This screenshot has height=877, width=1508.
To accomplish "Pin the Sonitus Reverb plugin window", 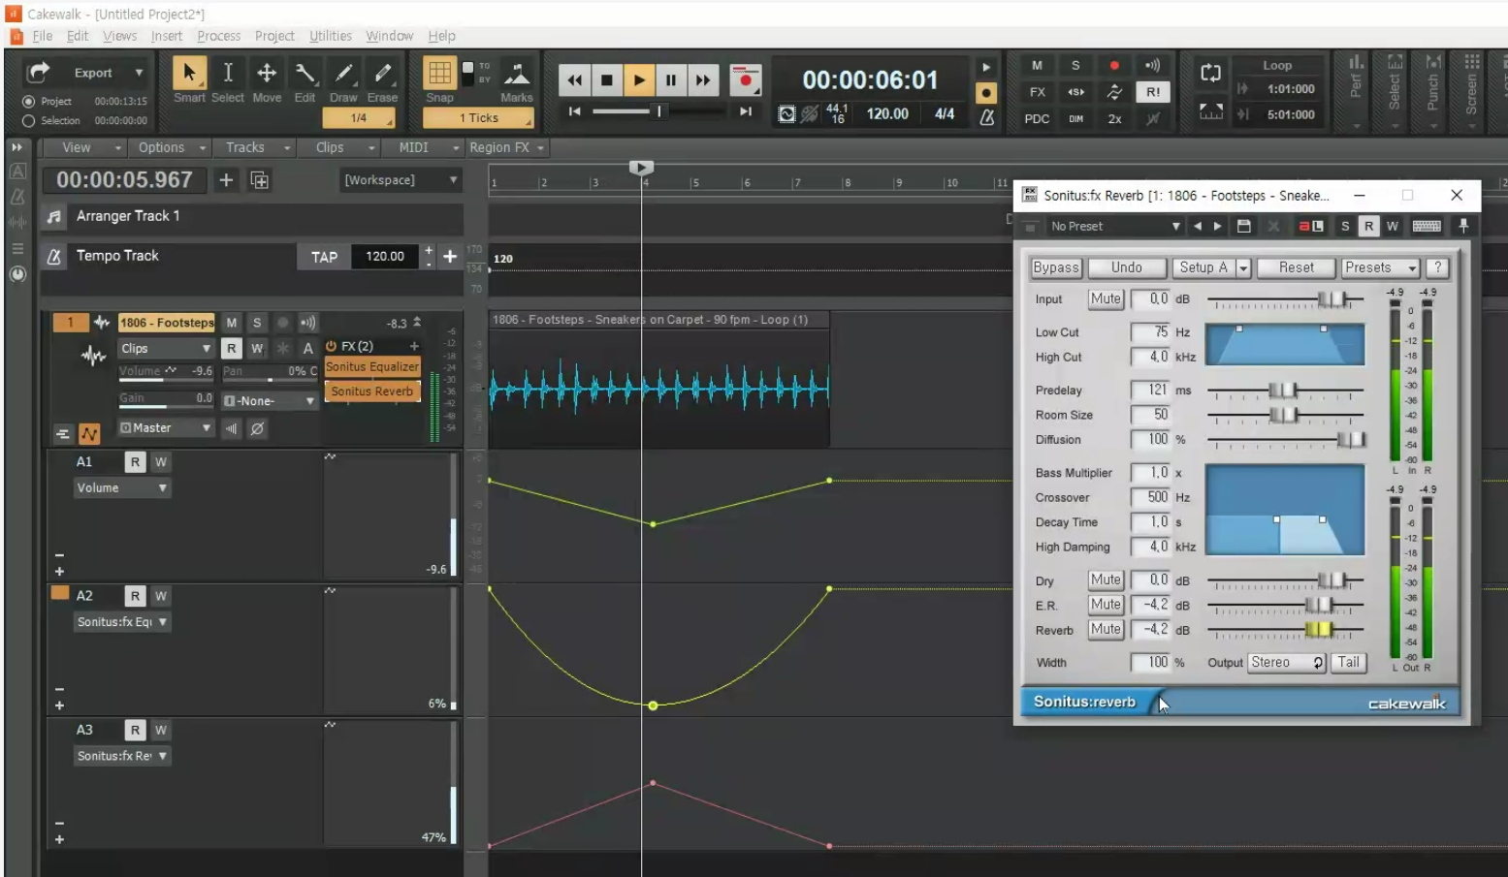I will [1463, 226].
